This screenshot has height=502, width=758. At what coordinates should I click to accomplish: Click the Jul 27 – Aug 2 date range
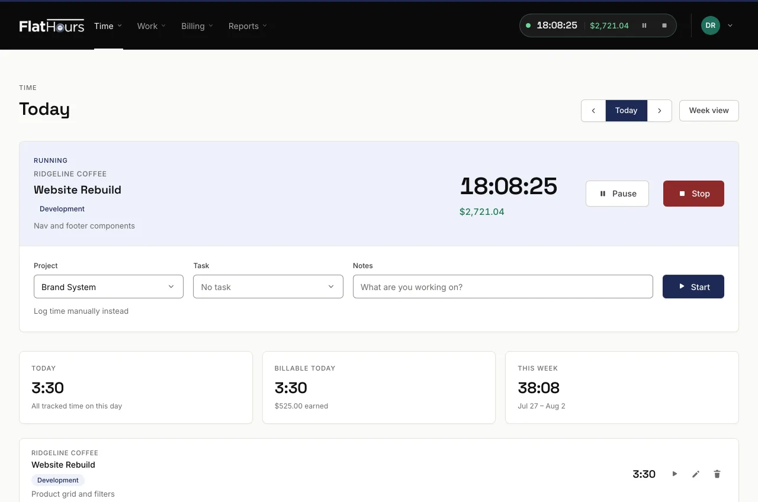point(541,406)
